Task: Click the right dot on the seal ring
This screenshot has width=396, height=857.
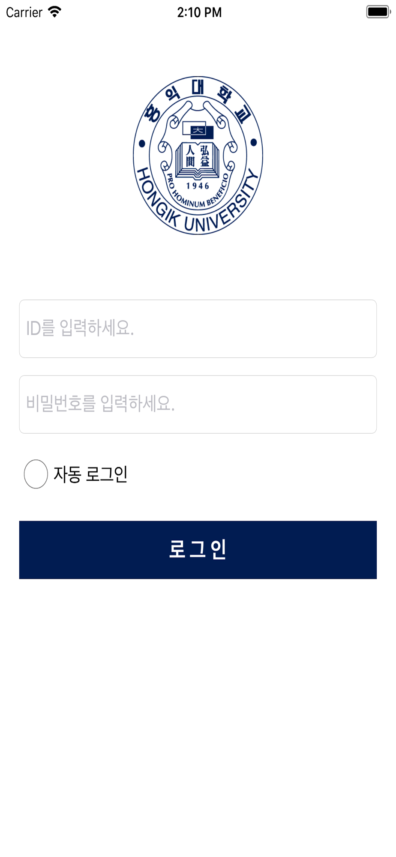Action: coord(254,143)
